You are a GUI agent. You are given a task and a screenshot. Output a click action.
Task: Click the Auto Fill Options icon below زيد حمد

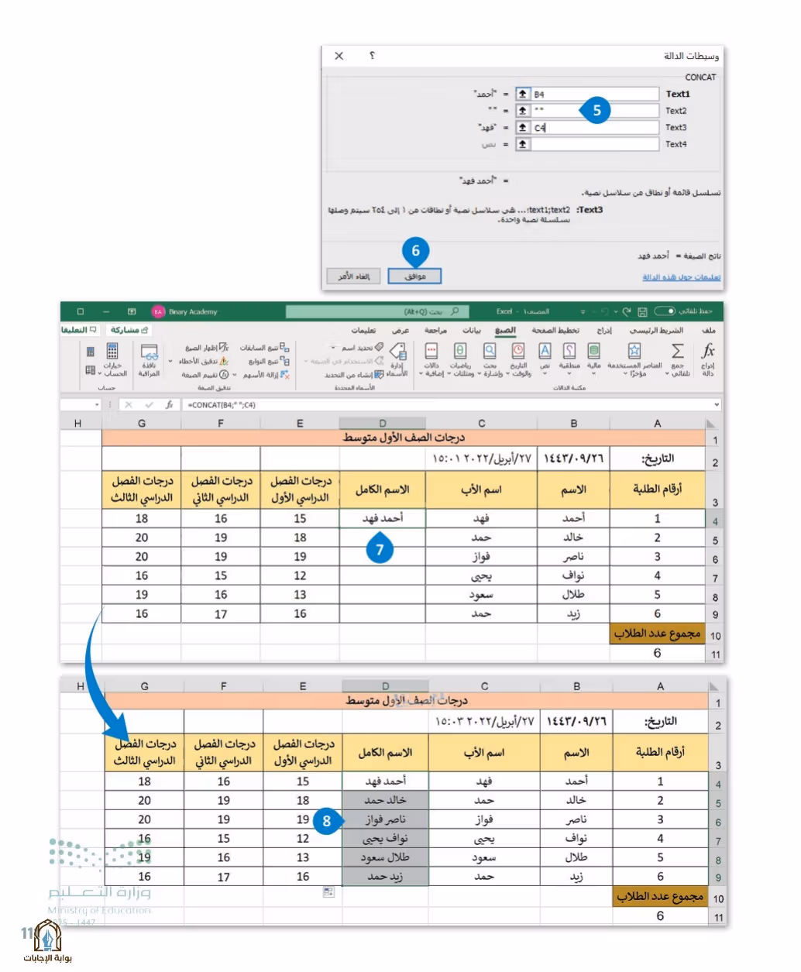[x=328, y=892]
